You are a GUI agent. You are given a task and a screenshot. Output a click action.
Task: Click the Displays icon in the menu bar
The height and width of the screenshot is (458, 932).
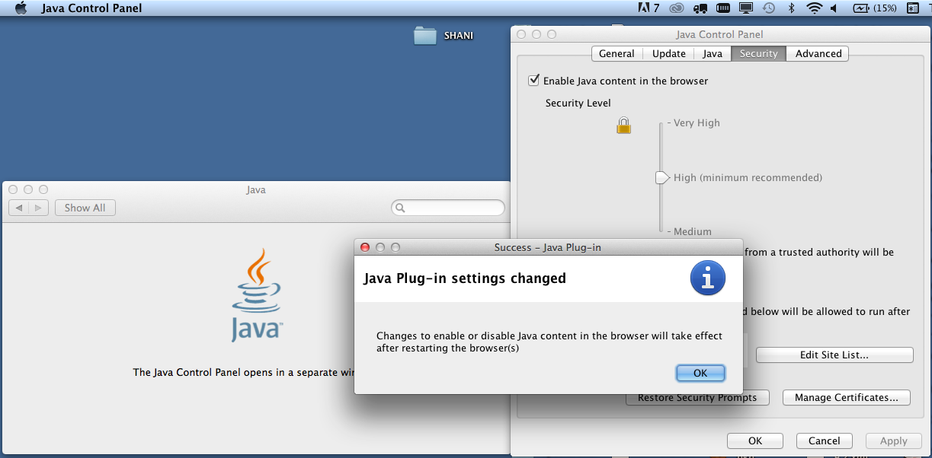(745, 8)
